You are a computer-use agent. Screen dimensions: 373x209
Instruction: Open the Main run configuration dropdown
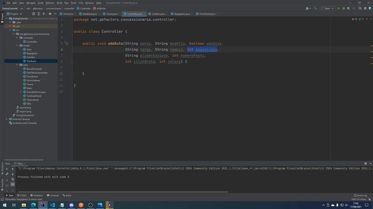pos(328,8)
